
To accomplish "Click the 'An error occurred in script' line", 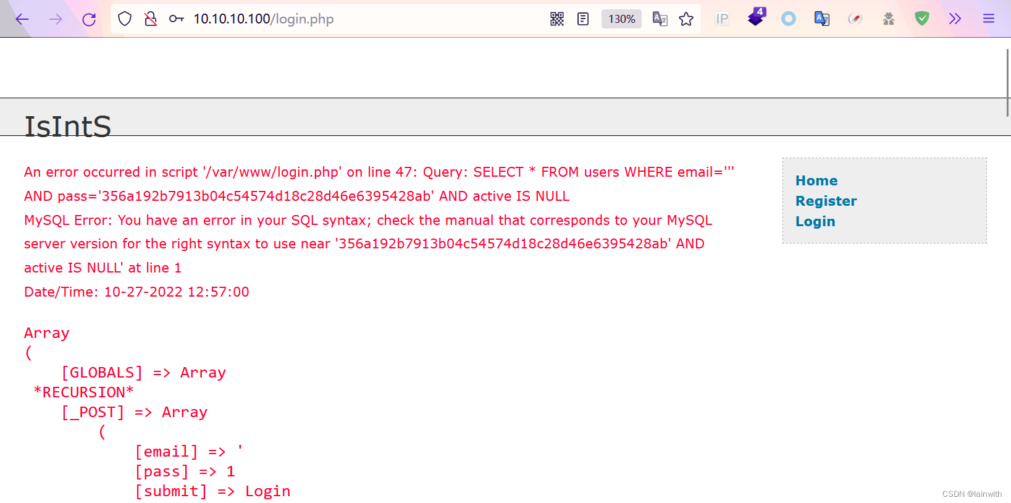I will (x=379, y=172).
